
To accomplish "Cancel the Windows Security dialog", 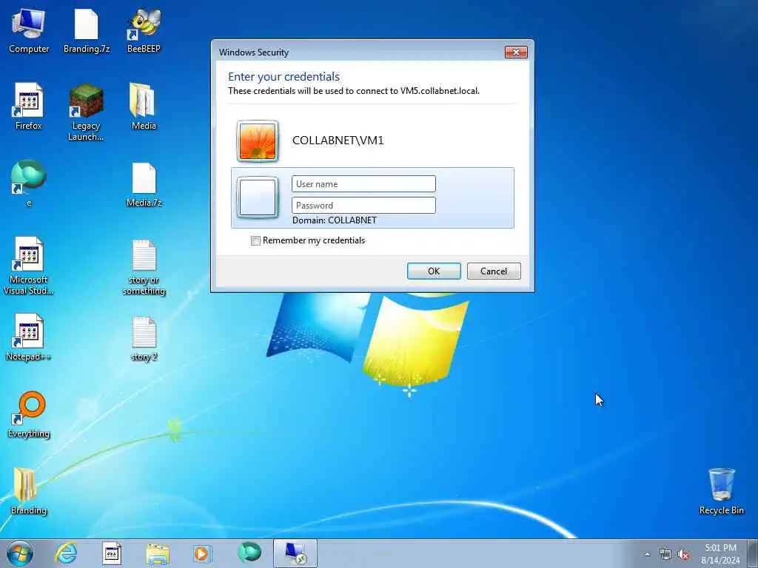I will 494,271.
